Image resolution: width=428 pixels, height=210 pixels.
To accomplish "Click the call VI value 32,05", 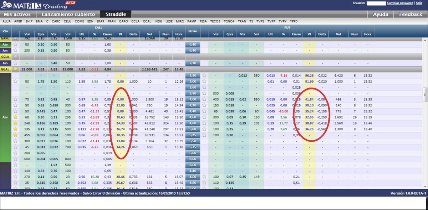I will [120, 105].
